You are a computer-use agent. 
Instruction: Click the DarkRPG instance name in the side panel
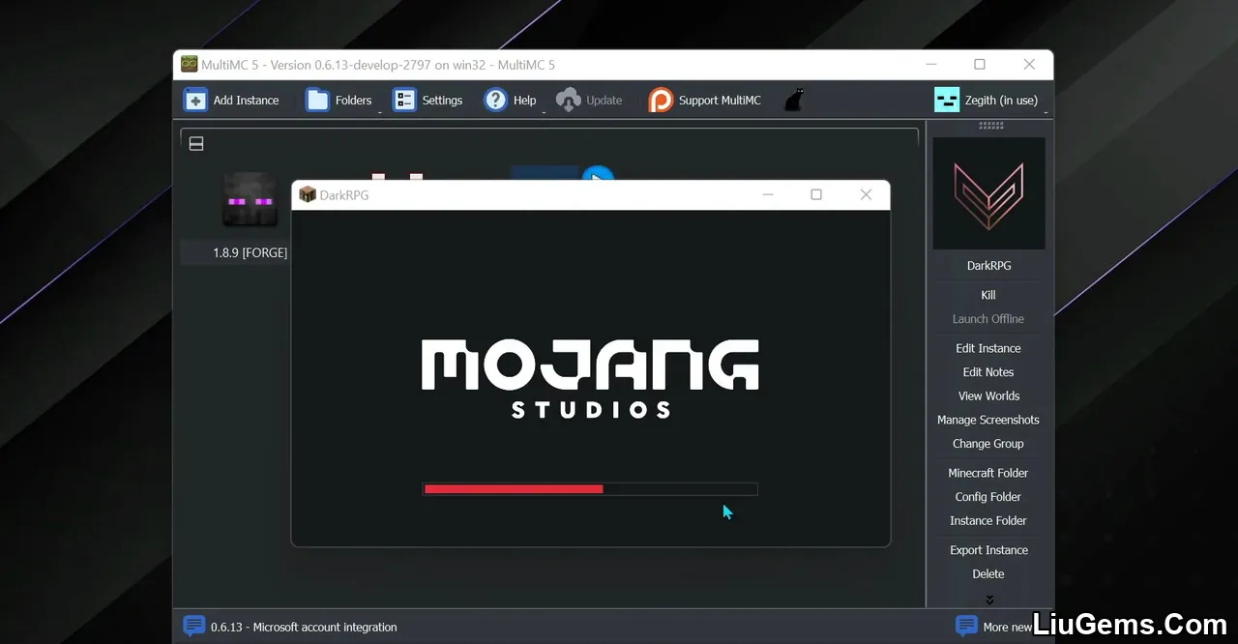988,266
